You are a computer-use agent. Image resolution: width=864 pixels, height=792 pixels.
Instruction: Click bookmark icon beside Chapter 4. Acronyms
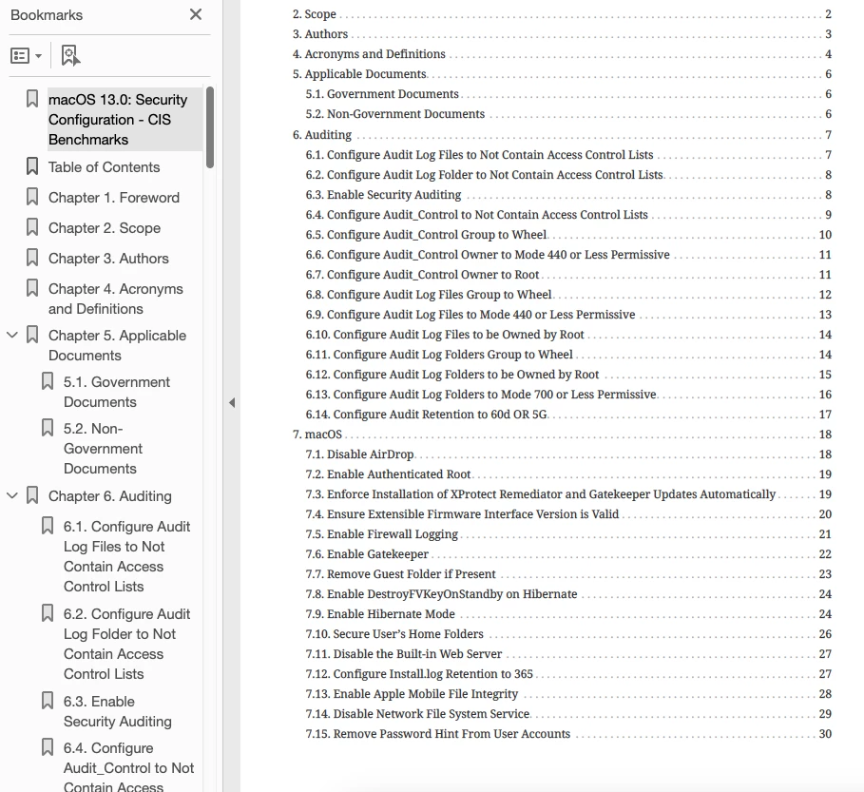click(32, 288)
